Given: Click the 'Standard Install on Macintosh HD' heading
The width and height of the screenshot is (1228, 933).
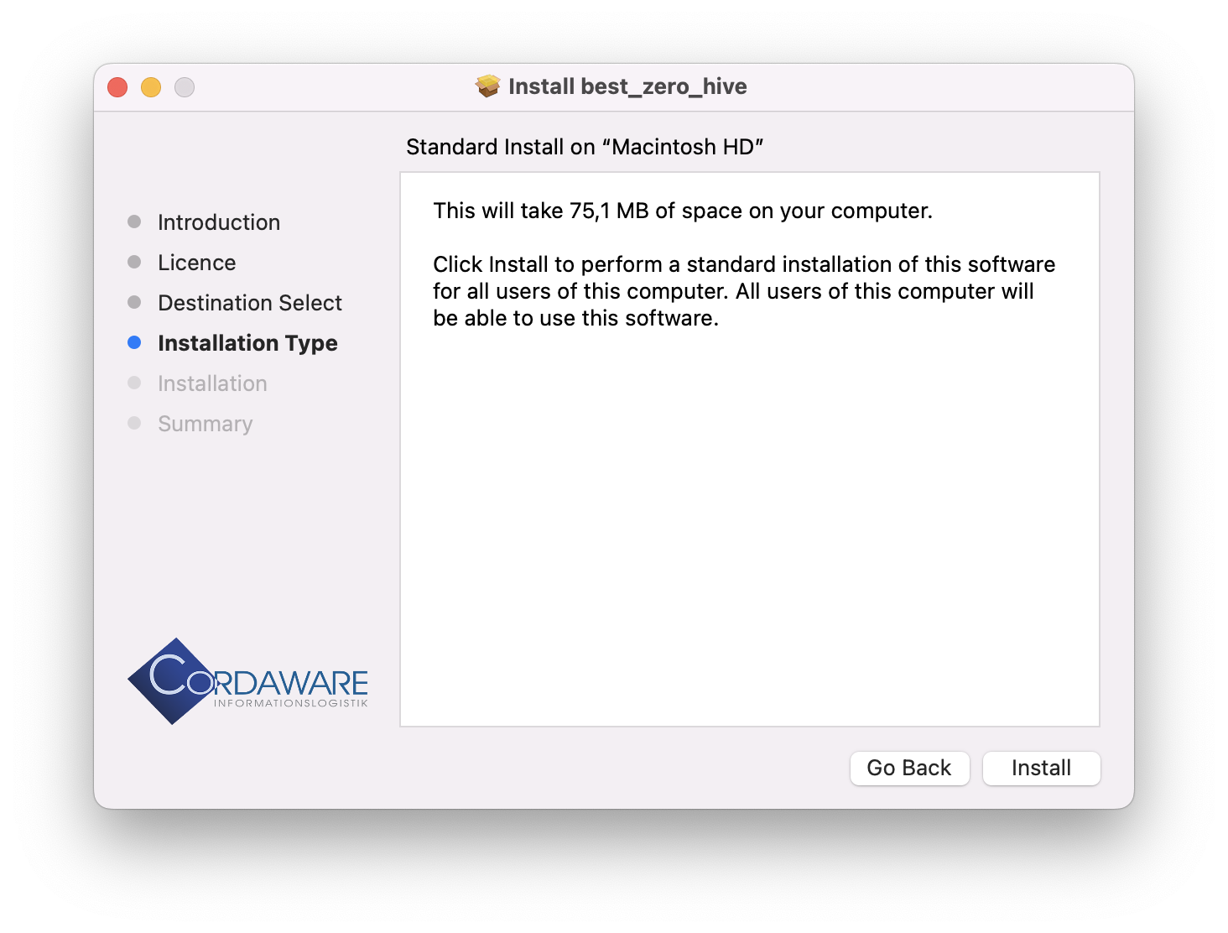Looking at the screenshot, I should pos(585,147).
